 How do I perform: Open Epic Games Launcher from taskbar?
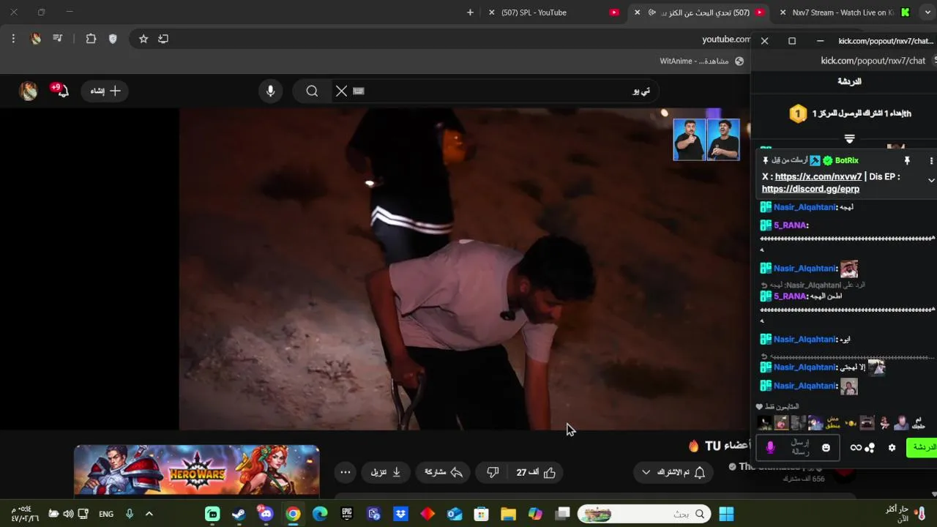click(x=347, y=514)
